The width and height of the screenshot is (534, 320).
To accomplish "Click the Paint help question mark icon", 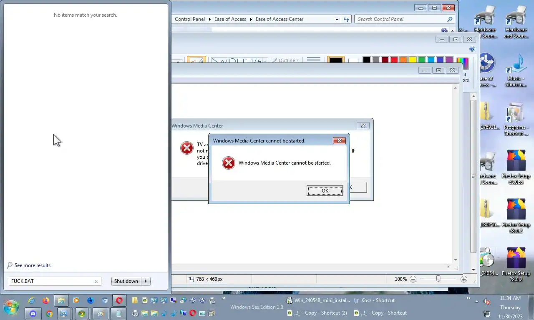I will [x=472, y=49].
